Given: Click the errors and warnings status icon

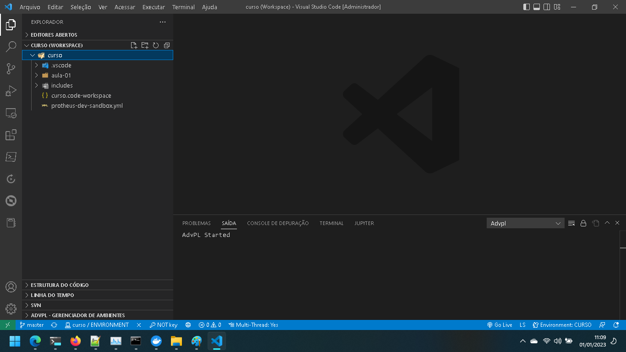Looking at the screenshot, I should pyautogui.click(x=210, y=324).
